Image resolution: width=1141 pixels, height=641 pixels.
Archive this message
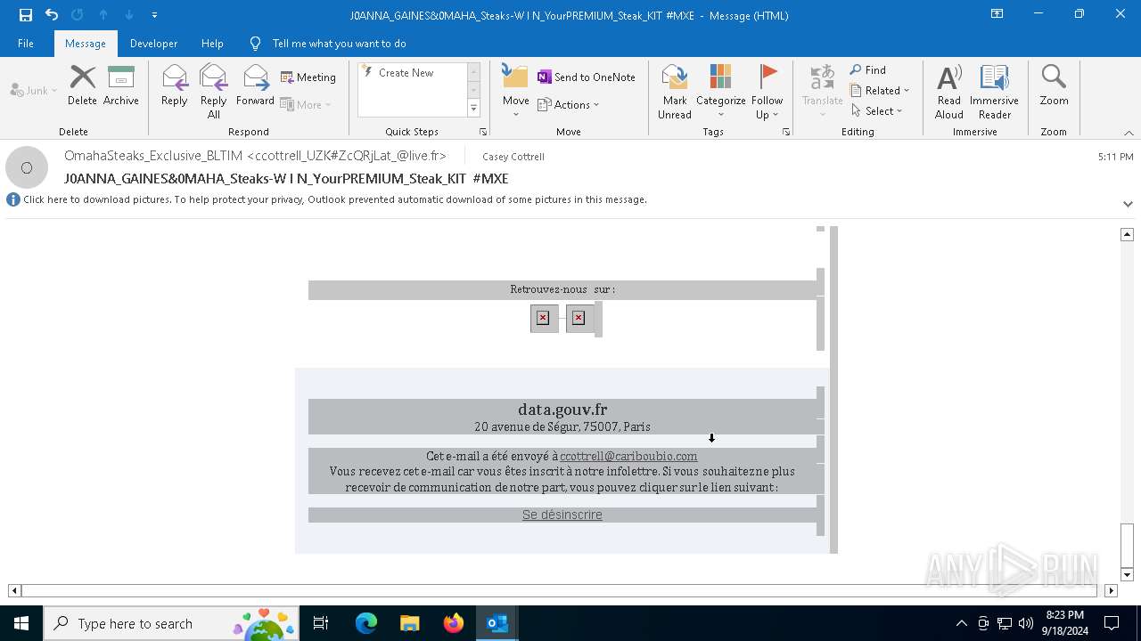[121, 85]
